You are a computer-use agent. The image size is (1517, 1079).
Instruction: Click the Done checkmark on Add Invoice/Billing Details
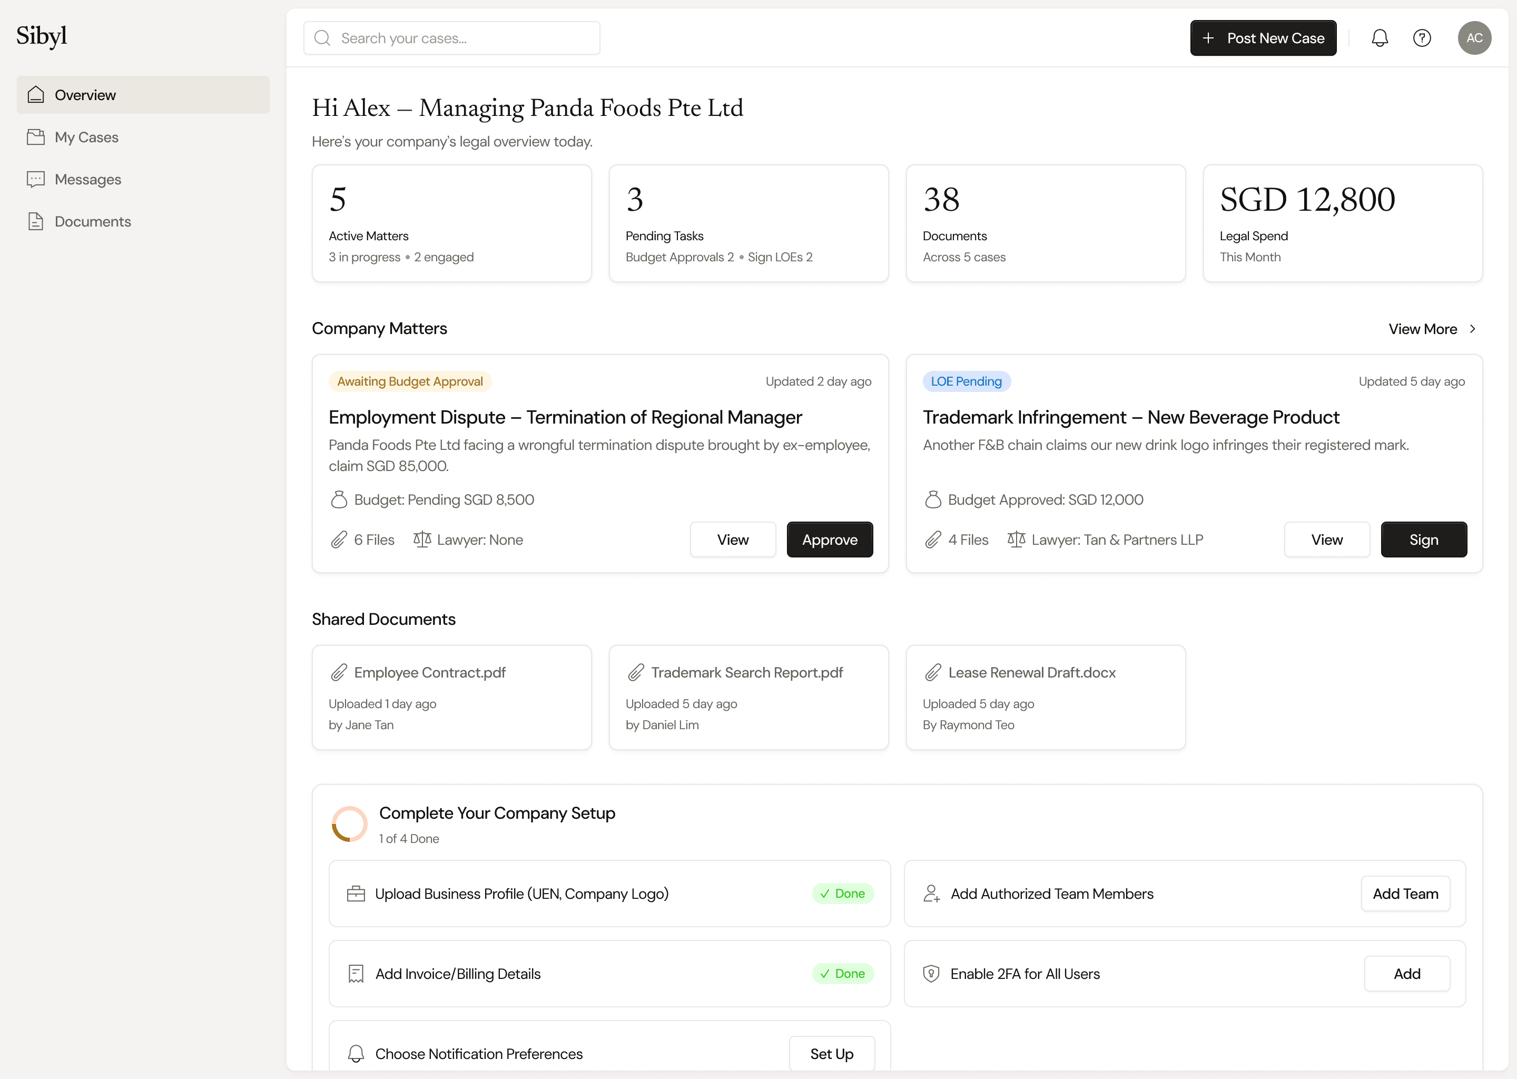point(825,973)
